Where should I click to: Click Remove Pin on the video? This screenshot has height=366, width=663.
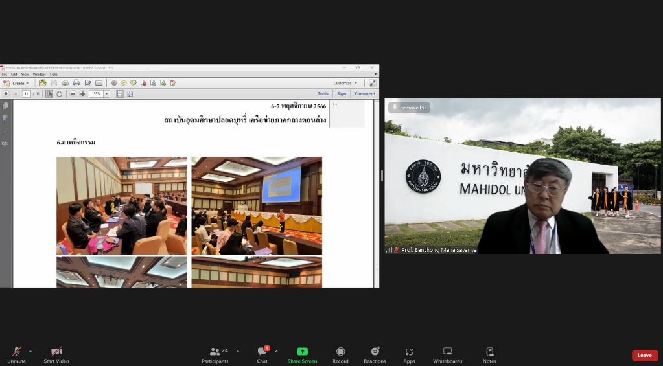coord(410,108)
